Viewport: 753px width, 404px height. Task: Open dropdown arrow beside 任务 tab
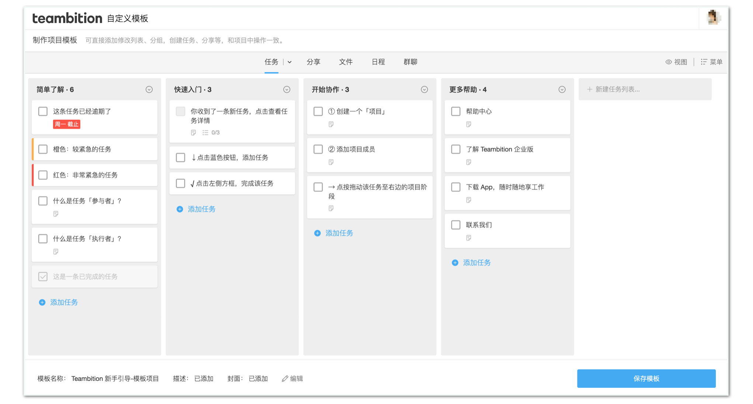289,62
